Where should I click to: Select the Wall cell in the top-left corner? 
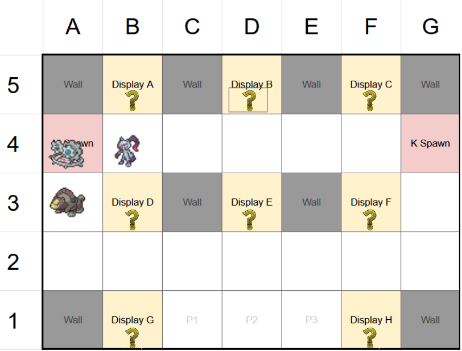point(73,85)
